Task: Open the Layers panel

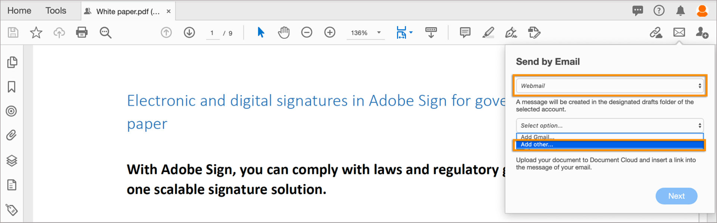Action: click(12, 161)
